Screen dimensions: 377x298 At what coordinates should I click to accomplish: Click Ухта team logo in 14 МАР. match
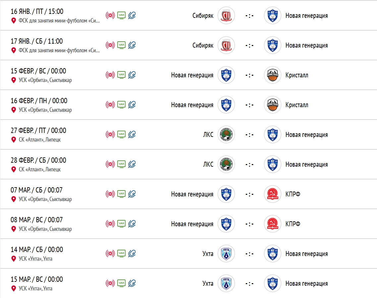(226, 254)
